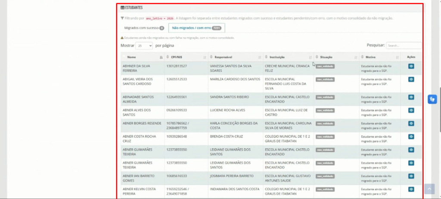Switch to Migrados com sucesso tab
441x199 pixels.
[144, 28]
